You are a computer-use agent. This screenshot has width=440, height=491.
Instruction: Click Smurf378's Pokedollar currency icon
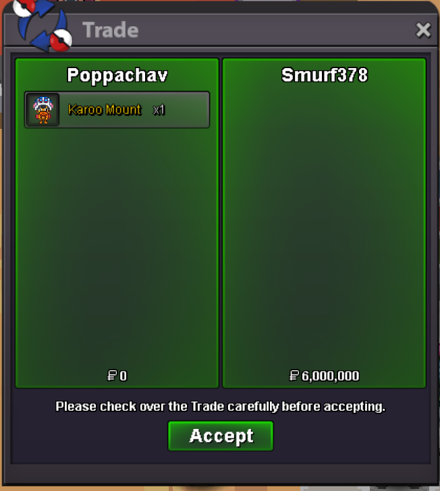[x=294, y=376]
